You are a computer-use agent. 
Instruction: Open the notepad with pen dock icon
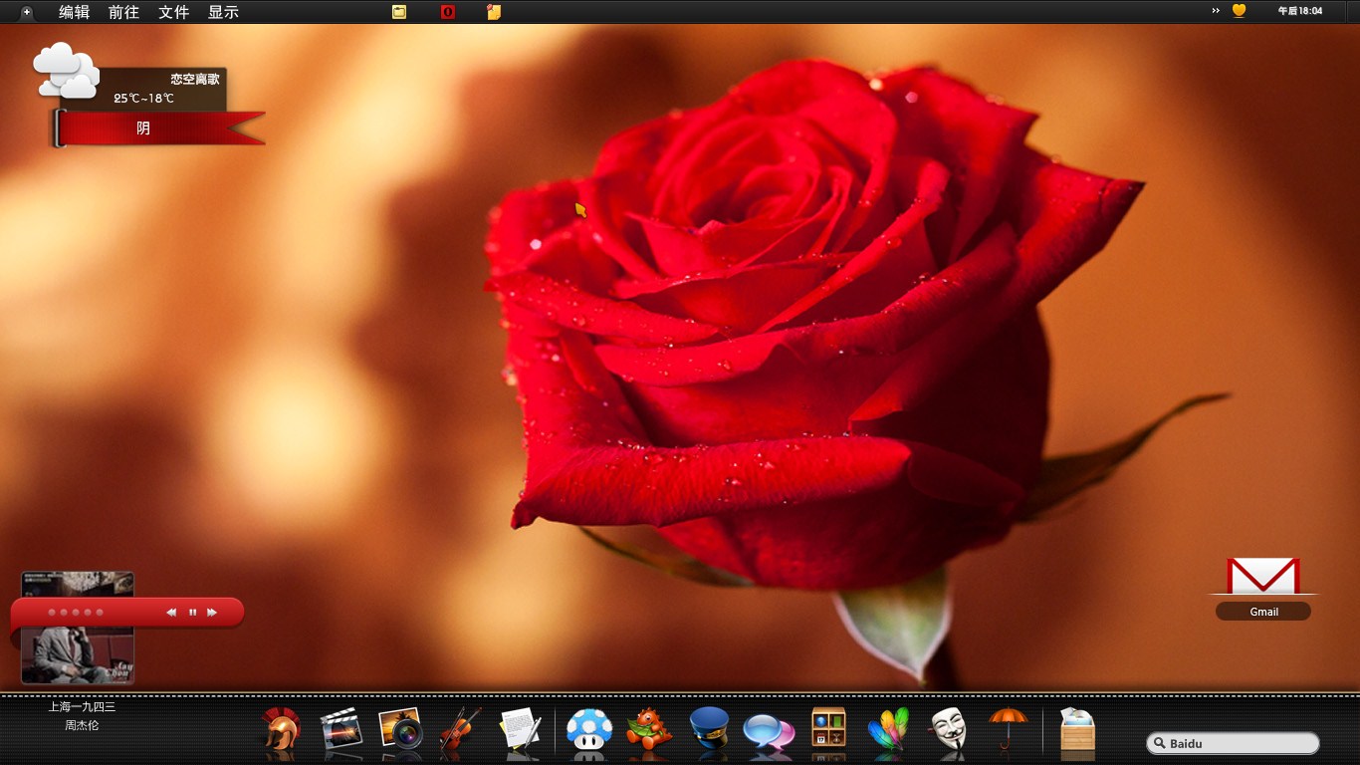pos(521,729)
